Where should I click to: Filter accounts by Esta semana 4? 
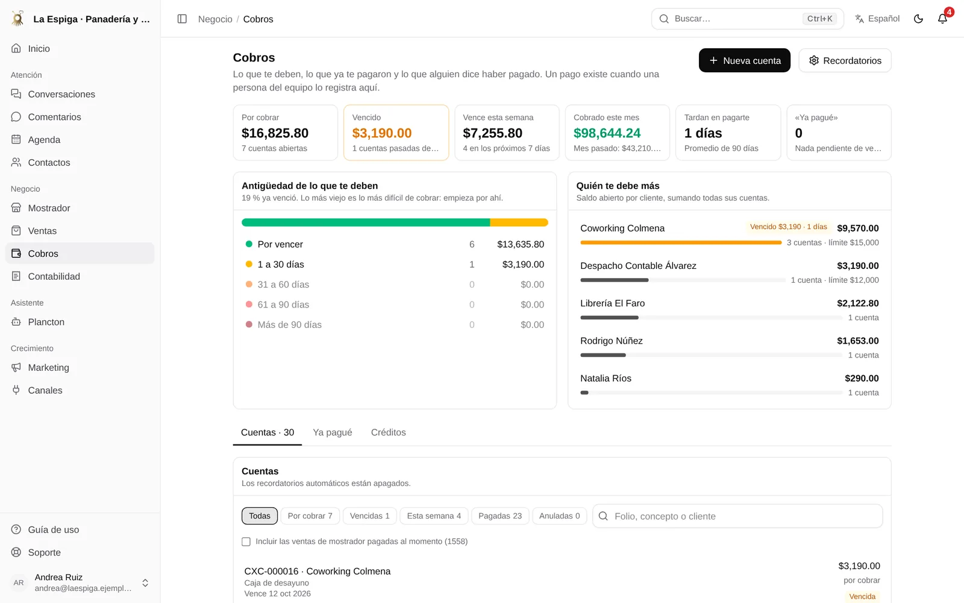pyautogui.click(x=434, y=516)
